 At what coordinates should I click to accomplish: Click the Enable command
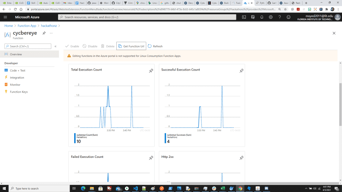click(x=72, y=46)
